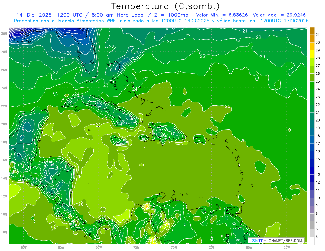This screenshot has height=251, width=325.
Task: Click the 10N latitude label
Action: (x=5, y=214)
